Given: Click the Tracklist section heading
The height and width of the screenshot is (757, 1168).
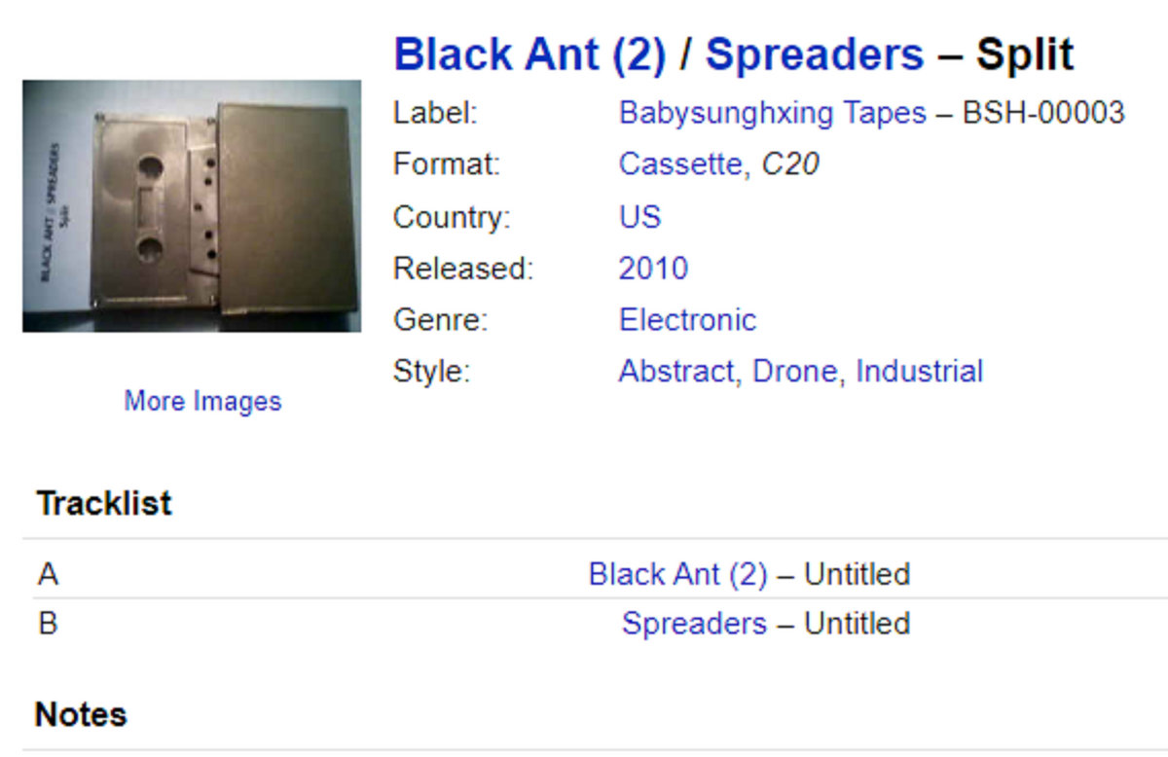Looking at the screenshot, I should pyautogui.click(x=104, y=503).
